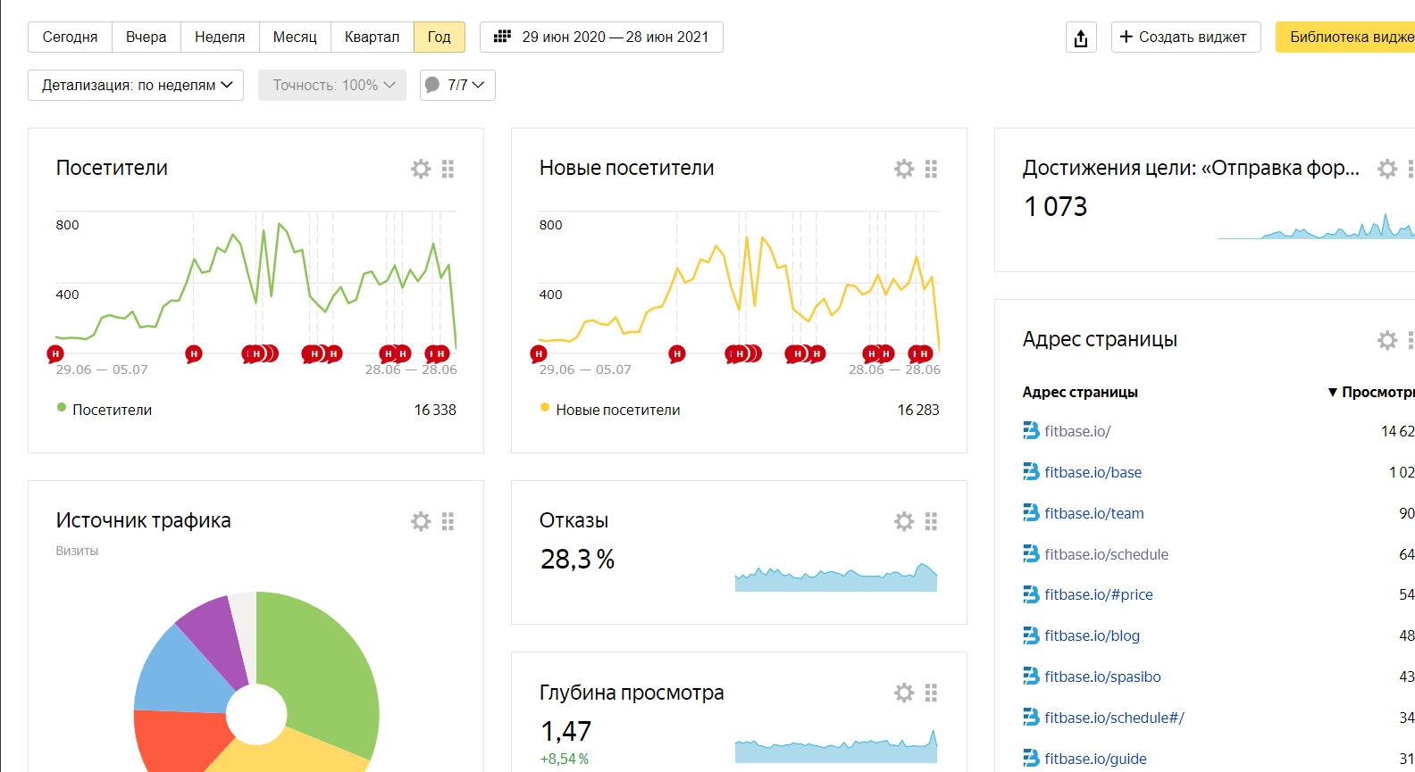
Task: Click the +8,54 % change value
Action: pyautogui.click(x=565, y=759)
